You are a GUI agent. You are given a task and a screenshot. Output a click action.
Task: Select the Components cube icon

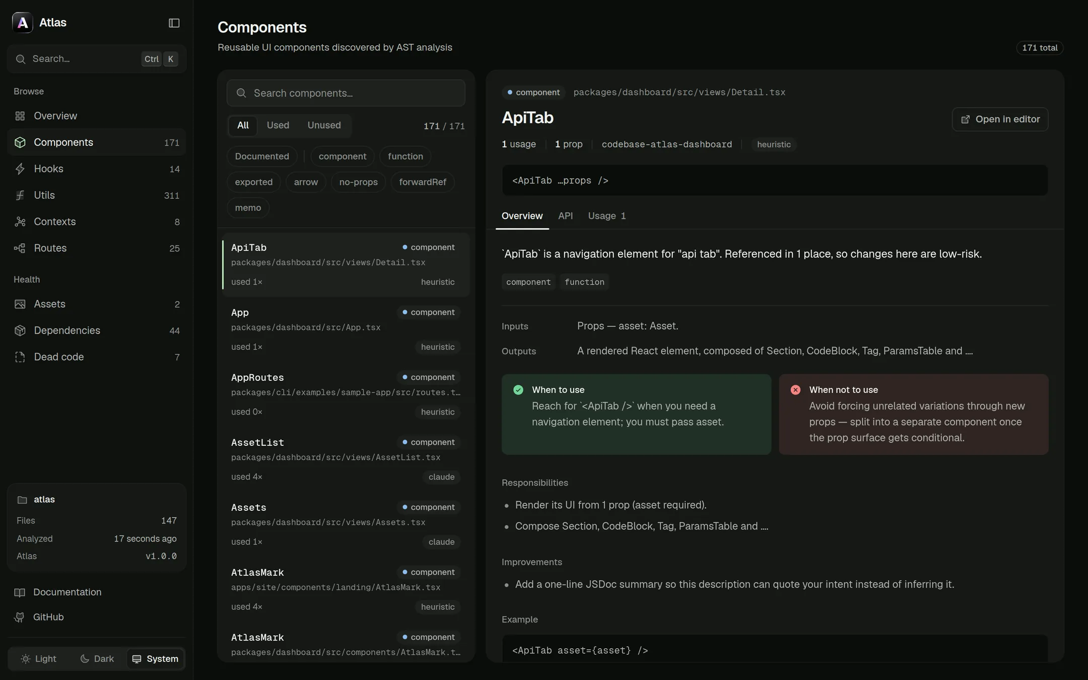click(x=20, y=143)
